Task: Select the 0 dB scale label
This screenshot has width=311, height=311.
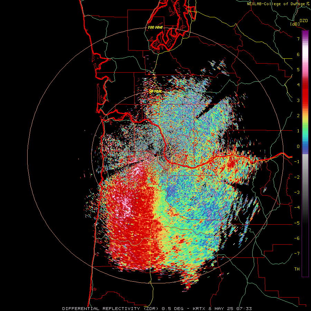Action: coord(298,147)
